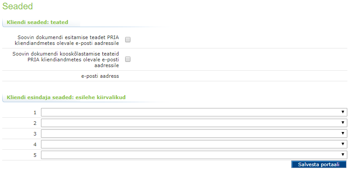Click the row number 5 label

tap(35, 155)
